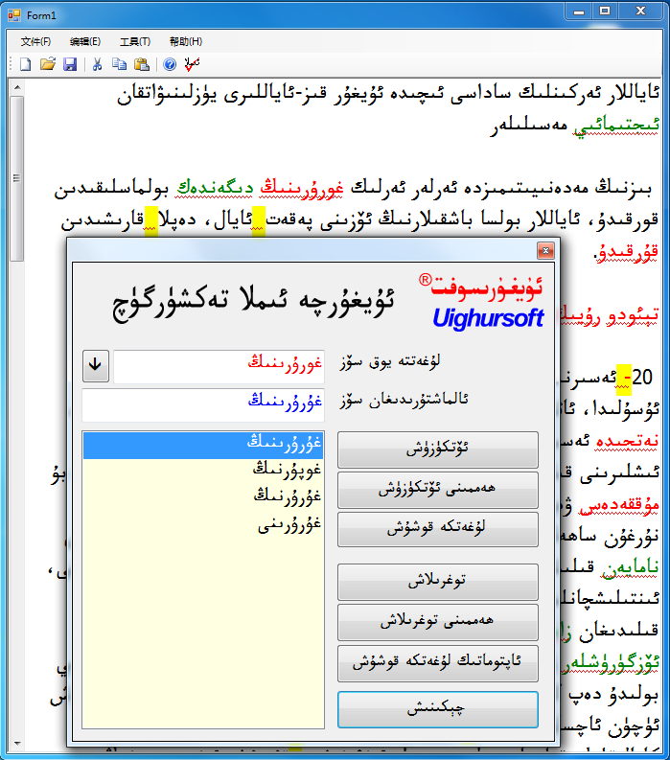This screenshot has width=670, height=760.
Task: Click the چېكىنىش (exit) button
Action: click(x=438, y=709)
